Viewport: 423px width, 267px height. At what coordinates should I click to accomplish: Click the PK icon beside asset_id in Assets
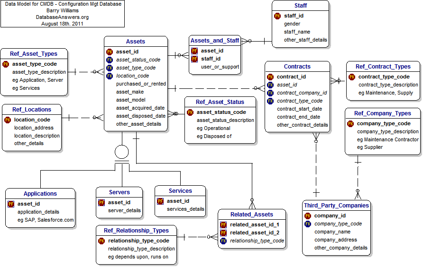coord(109,52)
